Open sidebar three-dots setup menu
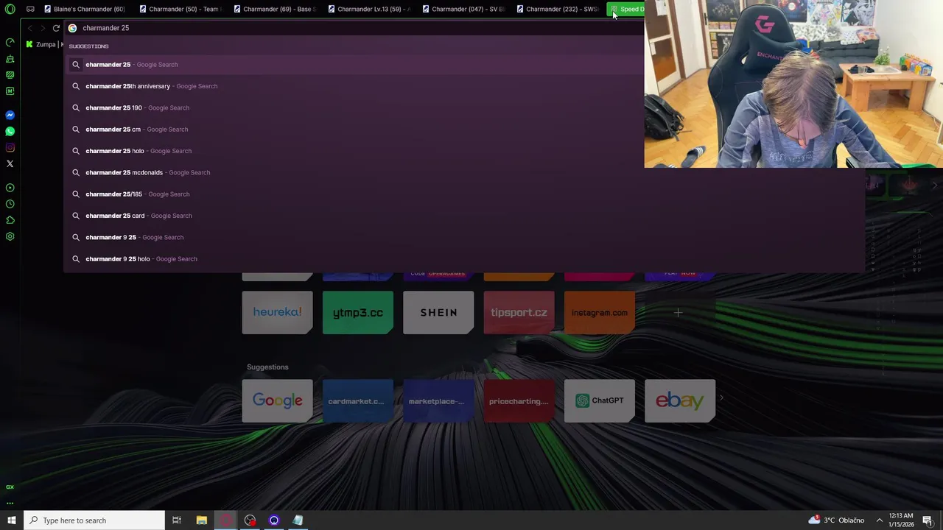This screenshot has width=943, height=530. click(10, 504)
